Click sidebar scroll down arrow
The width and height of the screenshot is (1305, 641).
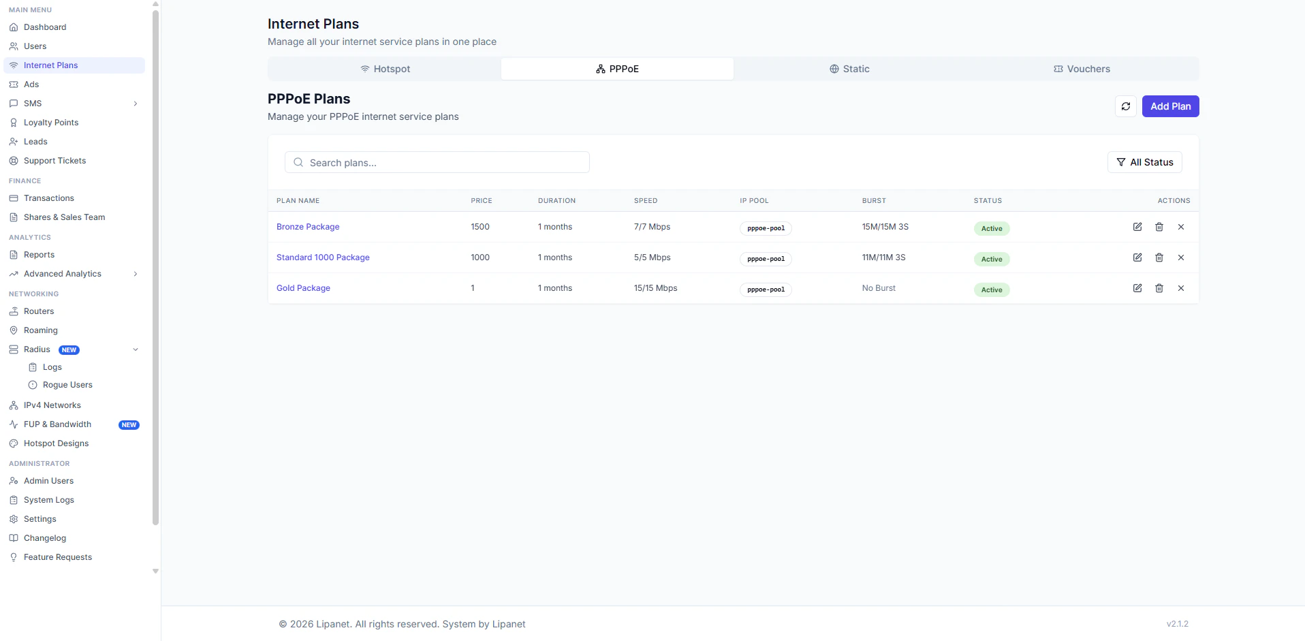tap(155, 572)
